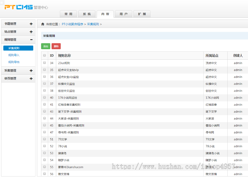248x179 pixels.
Task: Click the home icon in breadcrumb
Action: 43,24
